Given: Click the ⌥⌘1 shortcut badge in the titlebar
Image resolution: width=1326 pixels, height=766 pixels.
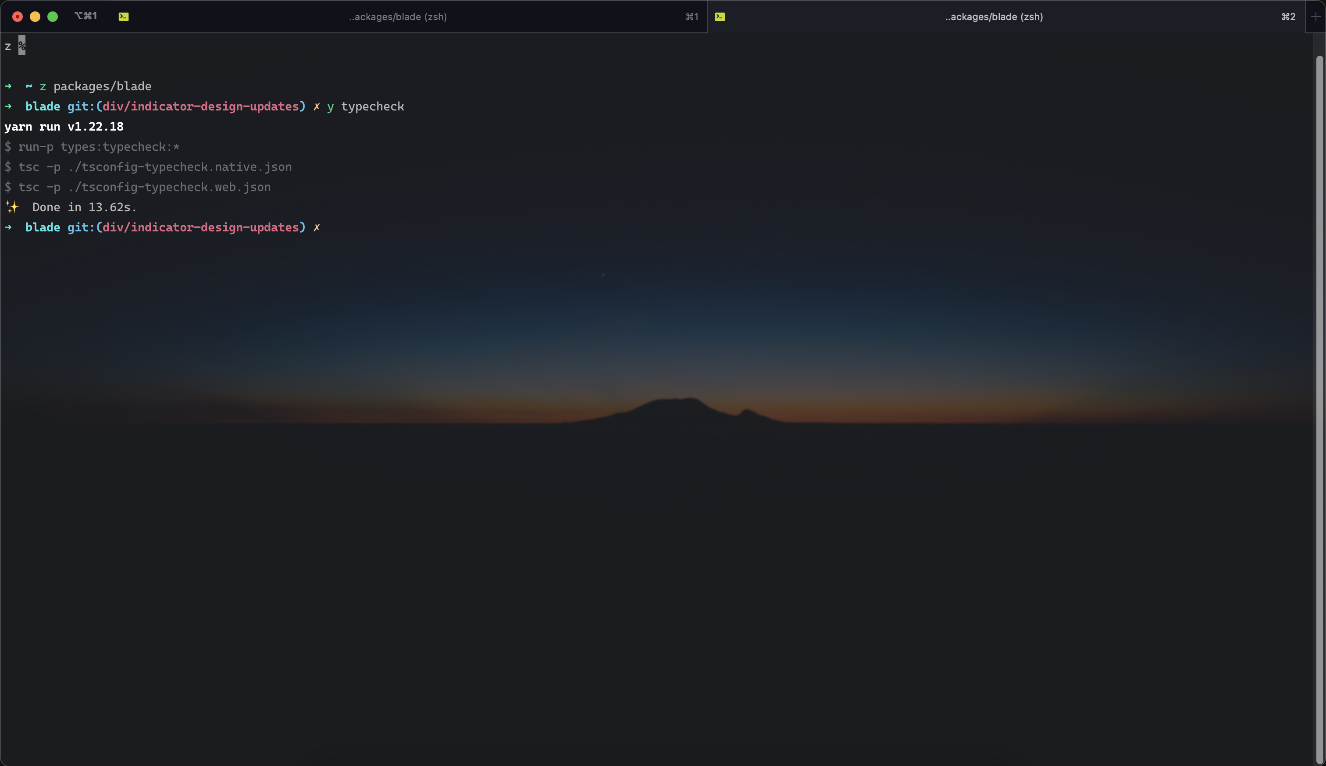Looking at the screenshot, I should [x=86, y=15].
